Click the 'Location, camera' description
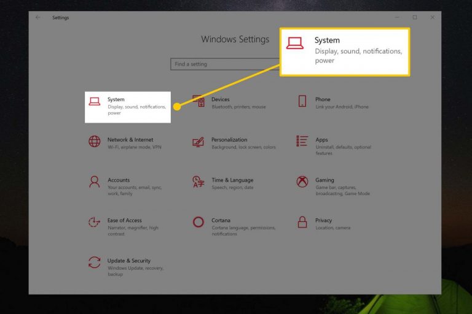472x314 pixels. point(333,228)
